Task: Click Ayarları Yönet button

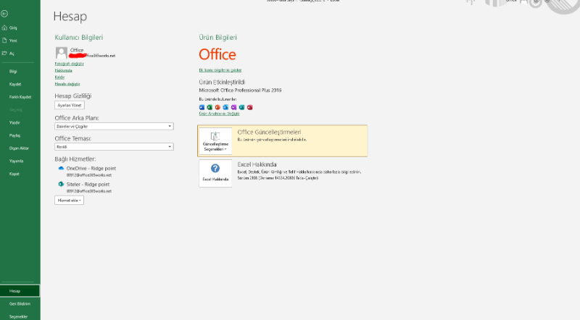Action: (x=70, y=105)
